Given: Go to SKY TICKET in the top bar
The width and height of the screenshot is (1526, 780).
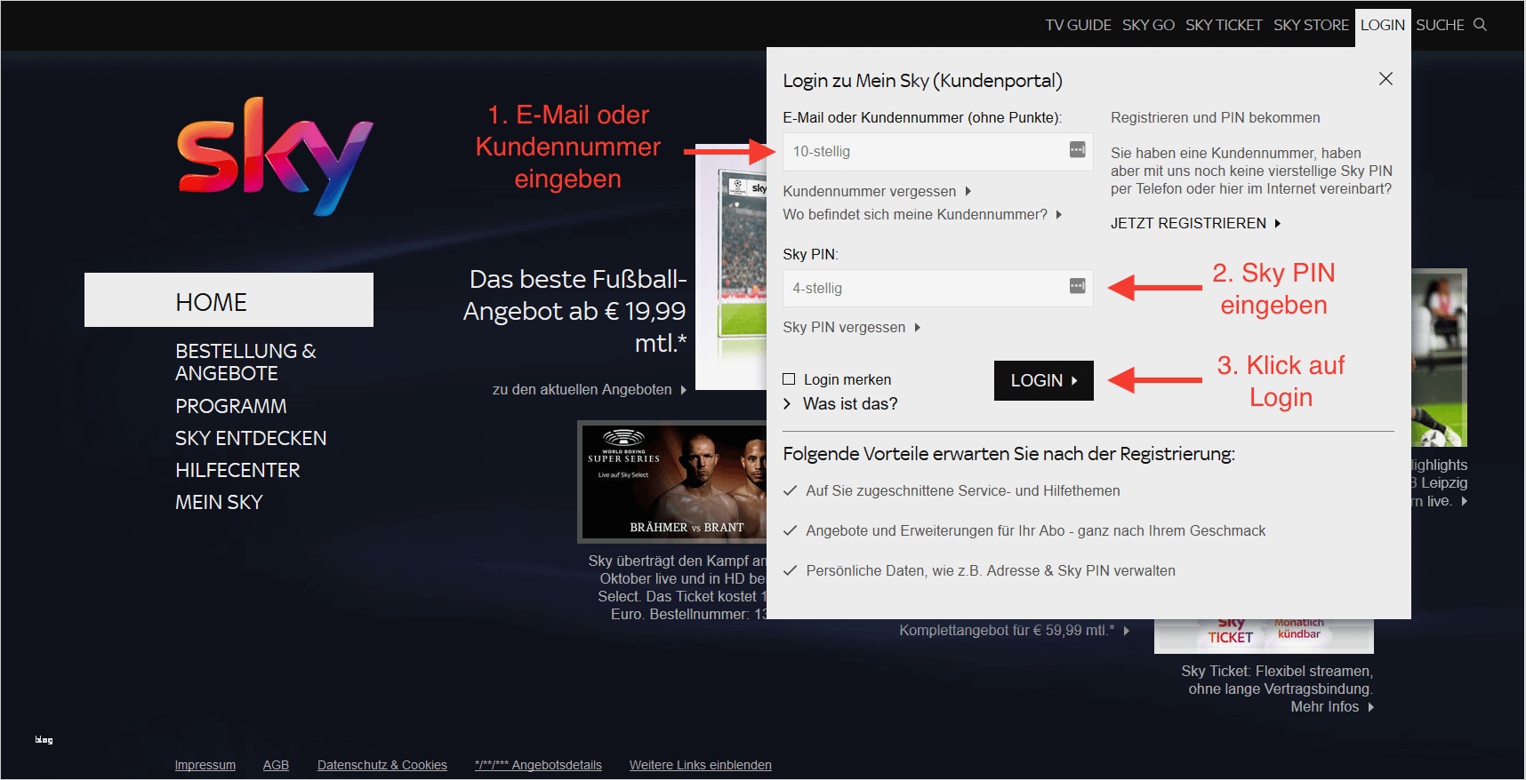Looking at the screenshot, I should [1224, 25].
